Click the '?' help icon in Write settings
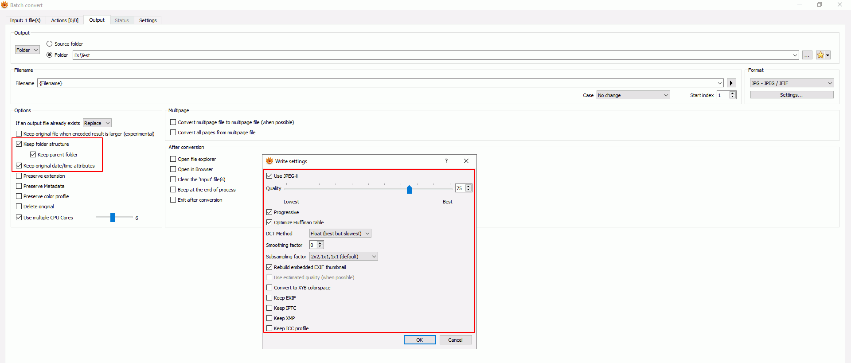This screenshot has width=851, height=363. click(446, 161)
